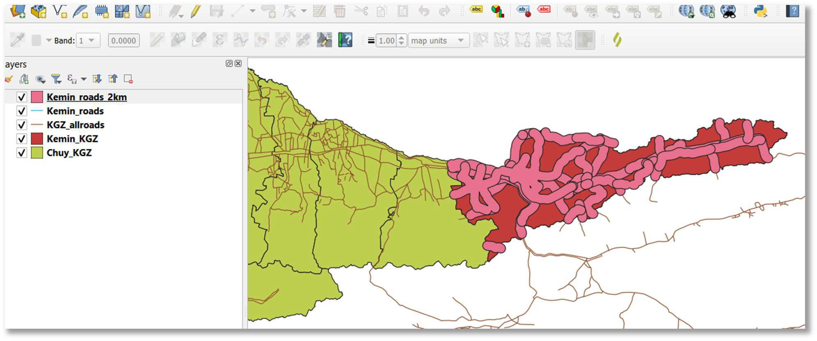Expand the filter by expression dropdown arrow
The width and height of the screenshot is (817, 341).
coord(84,79)
